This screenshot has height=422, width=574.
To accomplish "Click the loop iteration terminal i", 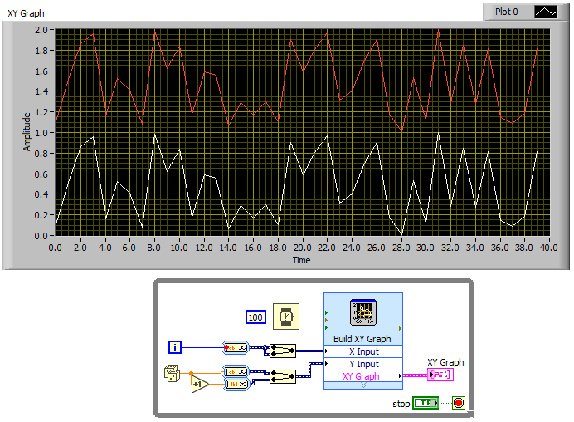I will click(175, 347).
